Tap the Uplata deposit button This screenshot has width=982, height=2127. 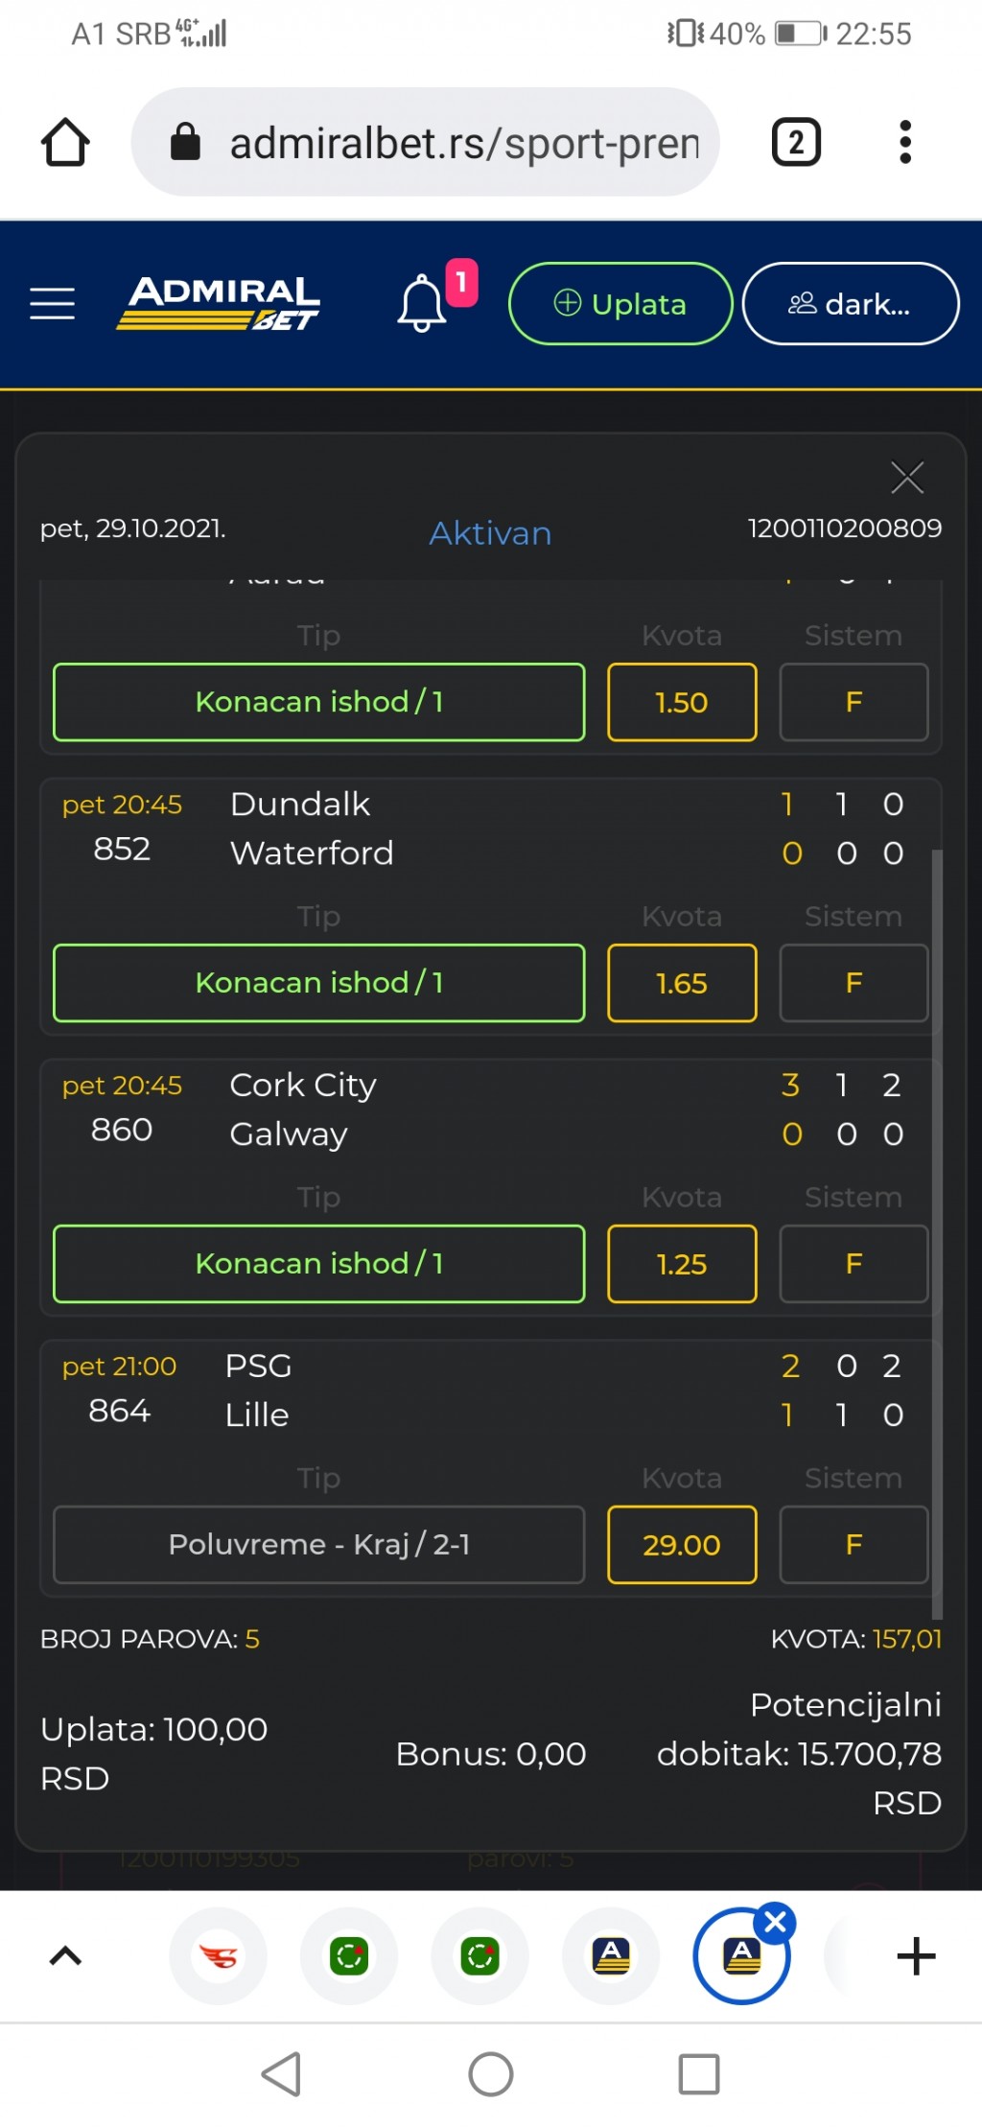pyautogui.click(x=620, y=304)
